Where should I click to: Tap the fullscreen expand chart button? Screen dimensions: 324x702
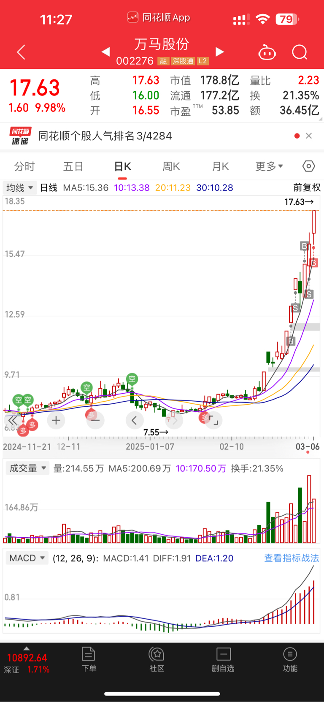(213, 420)
